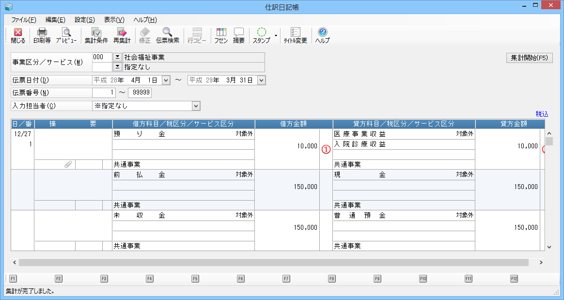Image resolution: width=564 pixels, height=300 pixels.
Task: Click the 税込 link
Action: pyautogui.click(x=542, y=114)
